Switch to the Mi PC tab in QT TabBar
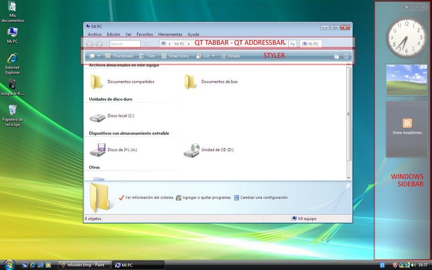432x270 pixels. pos(311,44)
